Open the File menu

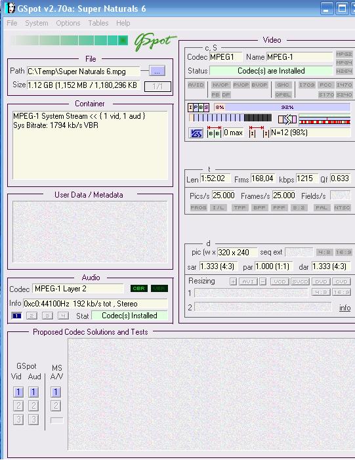pyautogui.click(x=12, y=23)
